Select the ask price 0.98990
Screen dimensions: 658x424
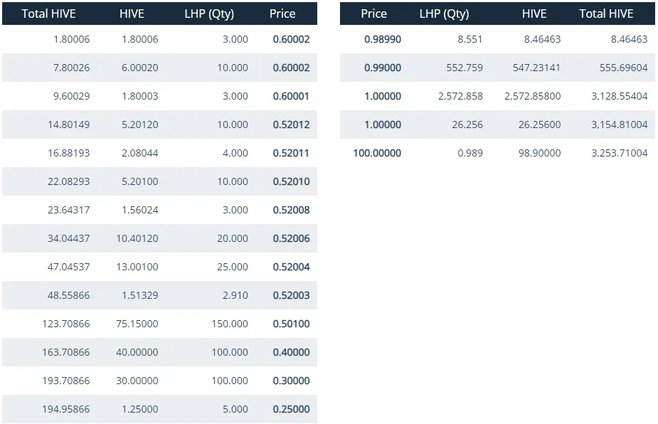click(x=383, y=39)
